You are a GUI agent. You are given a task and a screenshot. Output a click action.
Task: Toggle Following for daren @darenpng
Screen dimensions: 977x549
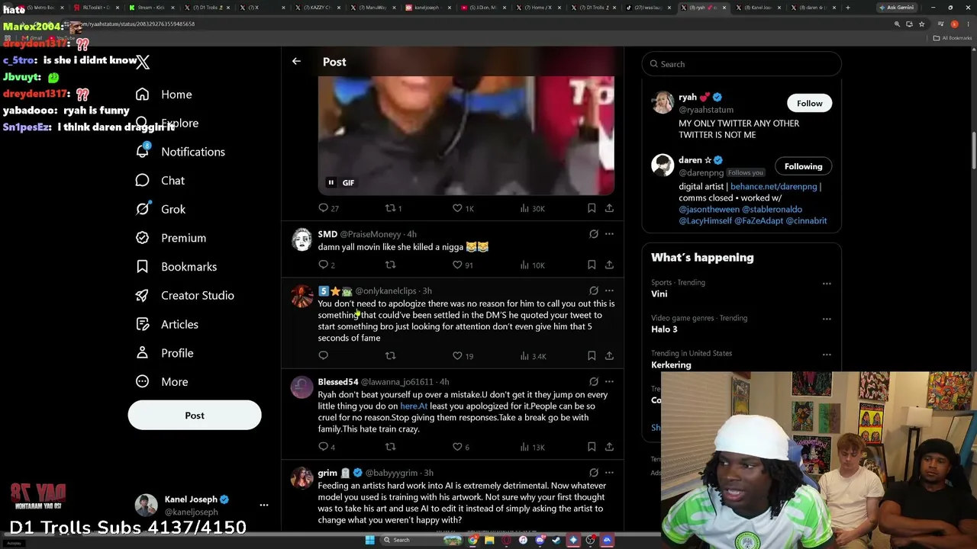[x=803, y=166]
